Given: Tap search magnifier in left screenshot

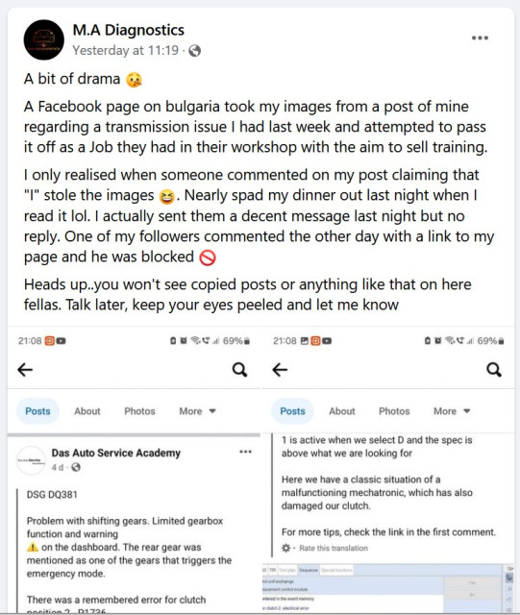Looking at the screenshot, I should (x=239, y=369).
